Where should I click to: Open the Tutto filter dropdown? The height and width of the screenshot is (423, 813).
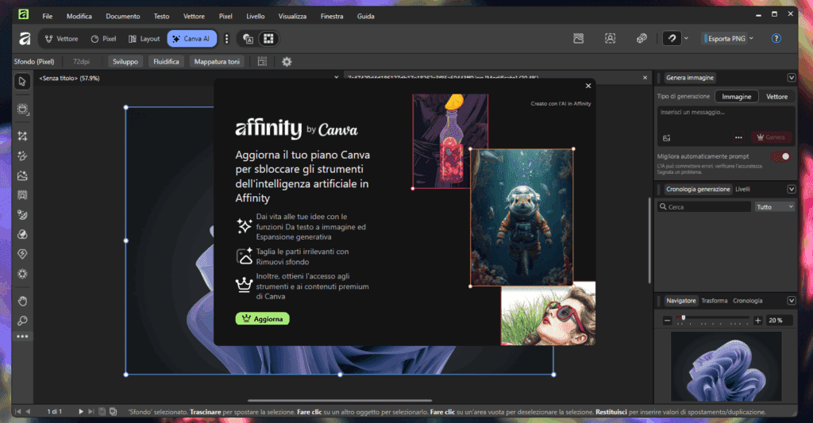pos(774,206)
